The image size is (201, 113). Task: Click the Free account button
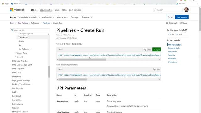pos(182,17)
